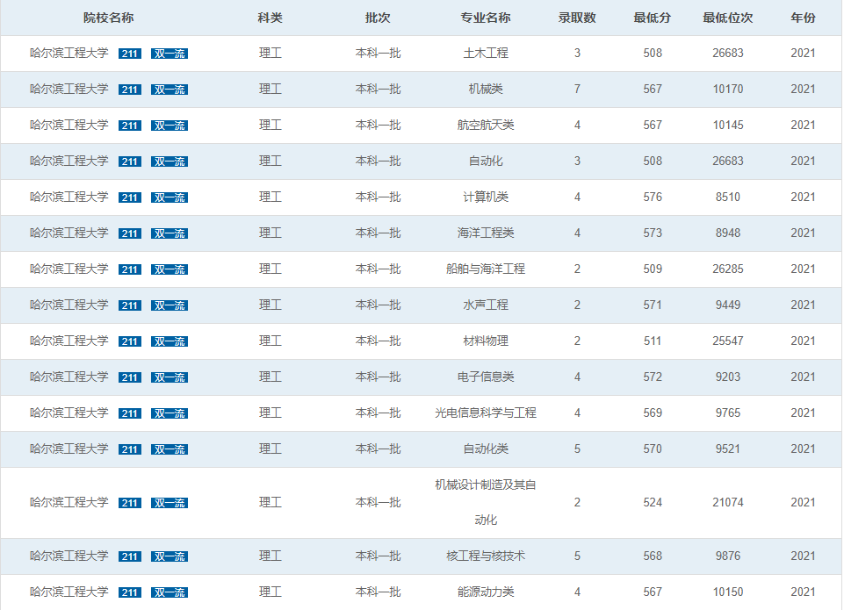Click the 海洋工程类 major name
The width and height of the screenshot is (844, 610).
[486, 233]
